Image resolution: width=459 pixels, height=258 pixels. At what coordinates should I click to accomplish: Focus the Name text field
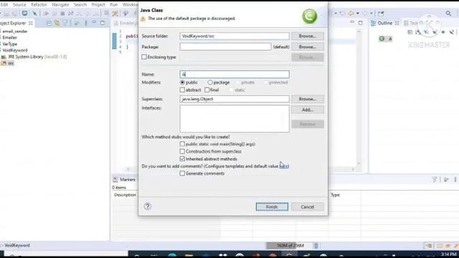(x=235, y=75)
